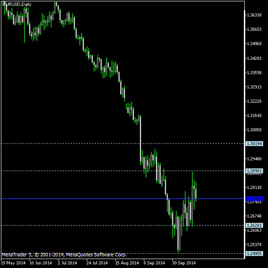Click the 30 Sep 2014 date label

click(x=184, y=263)
